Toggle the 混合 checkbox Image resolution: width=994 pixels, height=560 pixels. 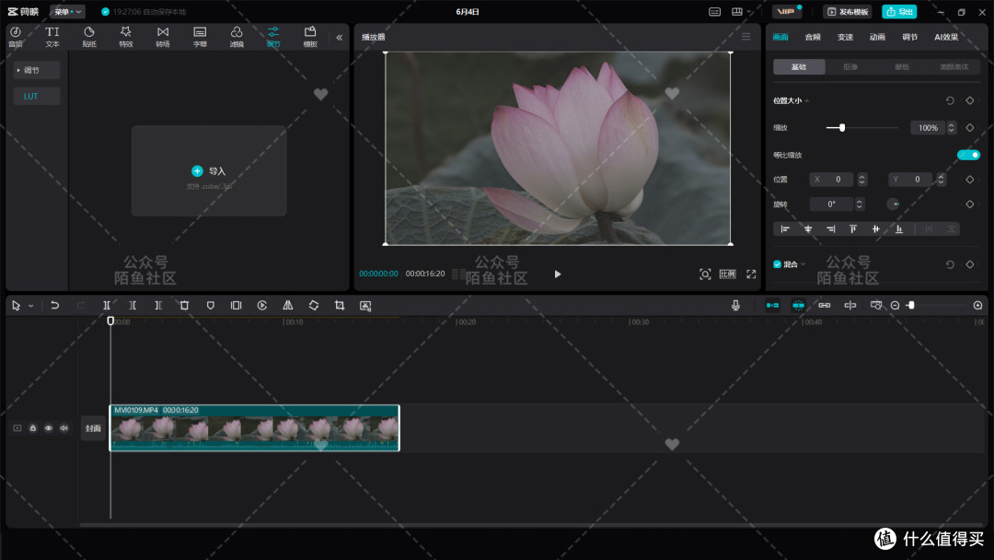point(777,264)
